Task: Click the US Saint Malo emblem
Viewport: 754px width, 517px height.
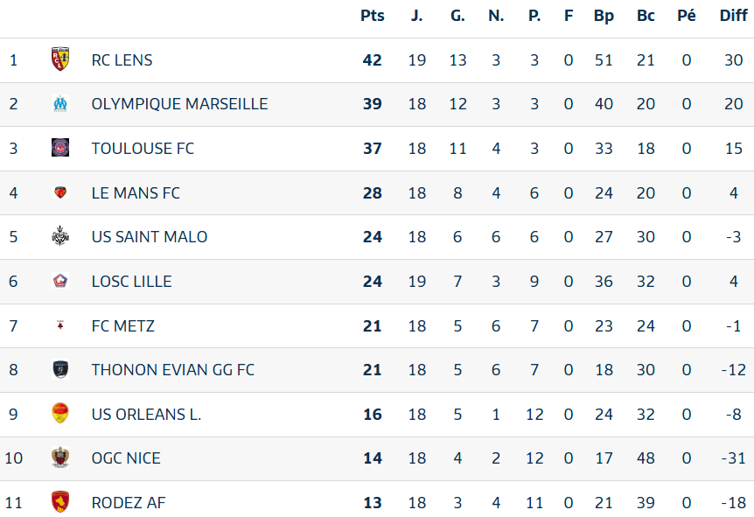Action: coord(60,236)
